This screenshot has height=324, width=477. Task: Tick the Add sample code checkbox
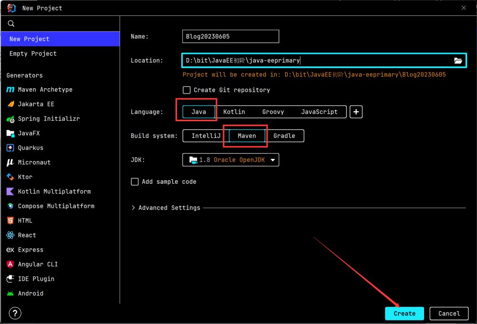pyautogui.click(x=135, y=182)
